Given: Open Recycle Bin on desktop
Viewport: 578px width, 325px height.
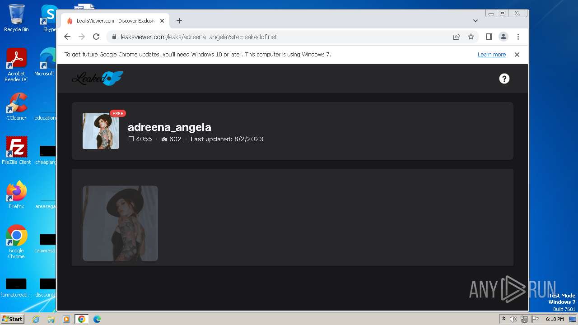Looking at the screenshot, I should click(16, 18).
